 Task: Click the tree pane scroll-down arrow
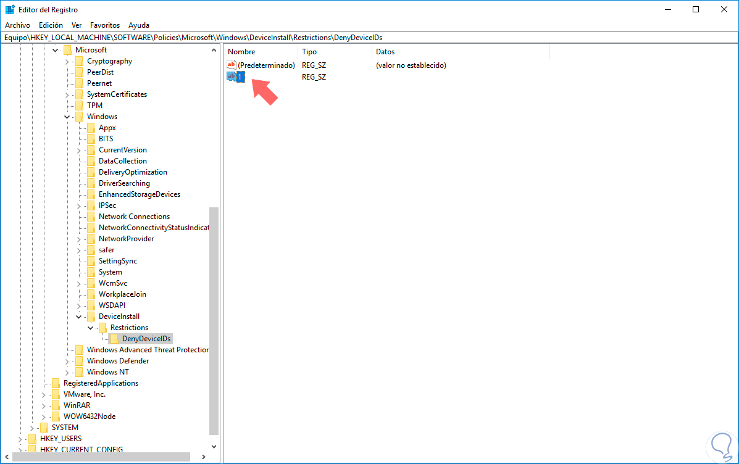(x=214, y=447)
